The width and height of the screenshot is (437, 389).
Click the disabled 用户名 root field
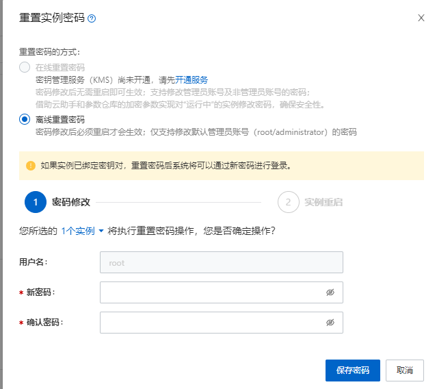pyautogui.click(x=221, y=262)
